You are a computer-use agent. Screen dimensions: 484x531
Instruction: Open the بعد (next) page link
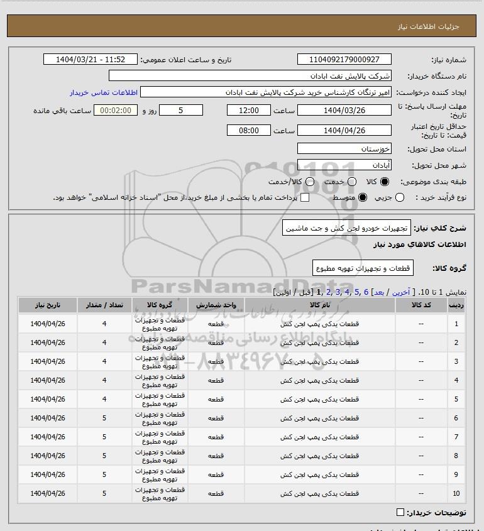pyautogui.click(x=378, y=292)
